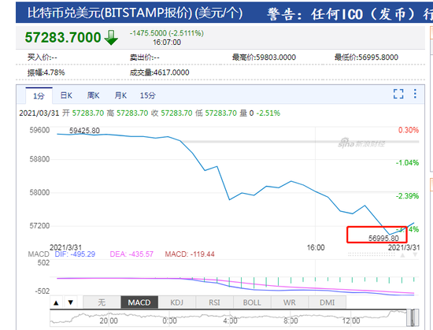433x330 pixels.
Task: Select the MACD indicator button
Action: (139, 302)
